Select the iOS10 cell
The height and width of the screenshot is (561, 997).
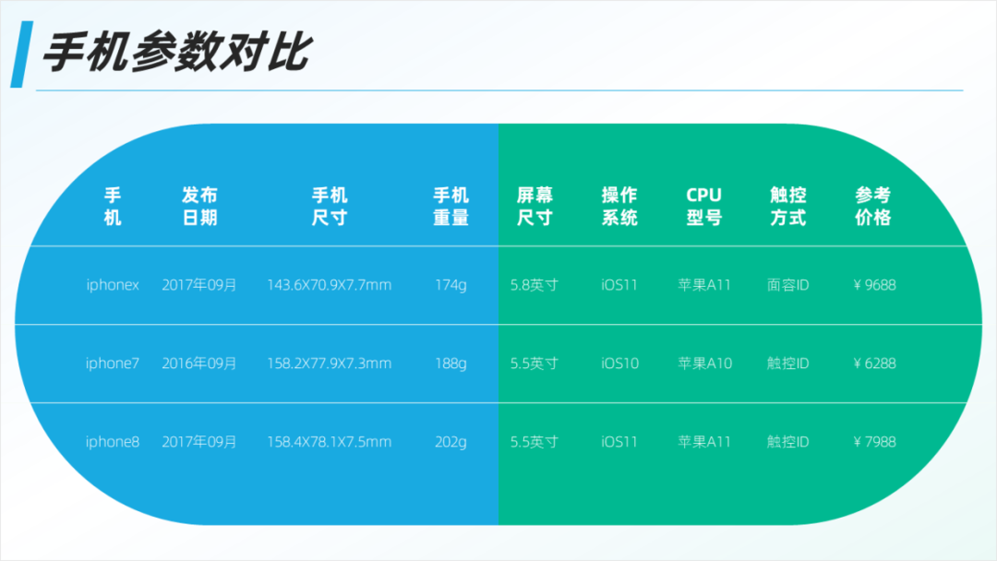click(x=620, y=364)
